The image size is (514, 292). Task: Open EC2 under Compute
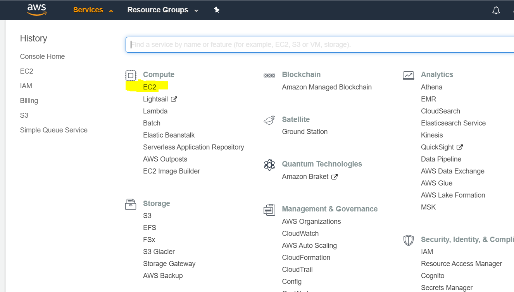150,87
